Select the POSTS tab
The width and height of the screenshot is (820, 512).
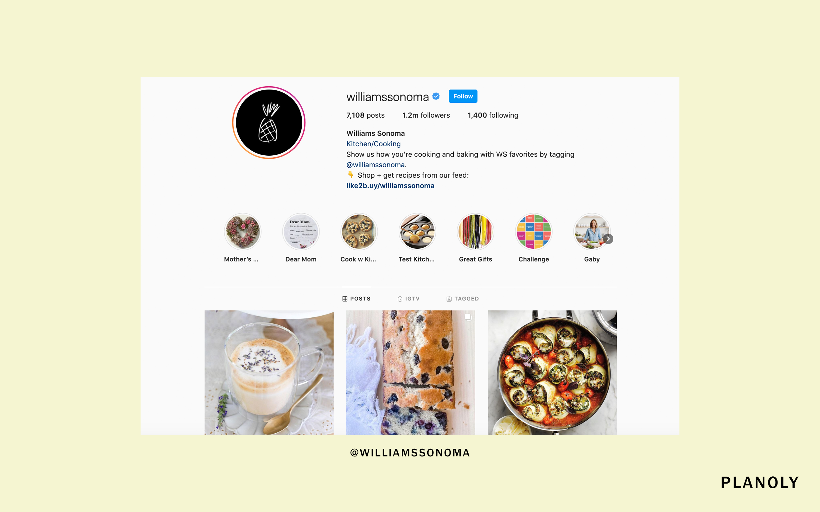tap(356, 298)
